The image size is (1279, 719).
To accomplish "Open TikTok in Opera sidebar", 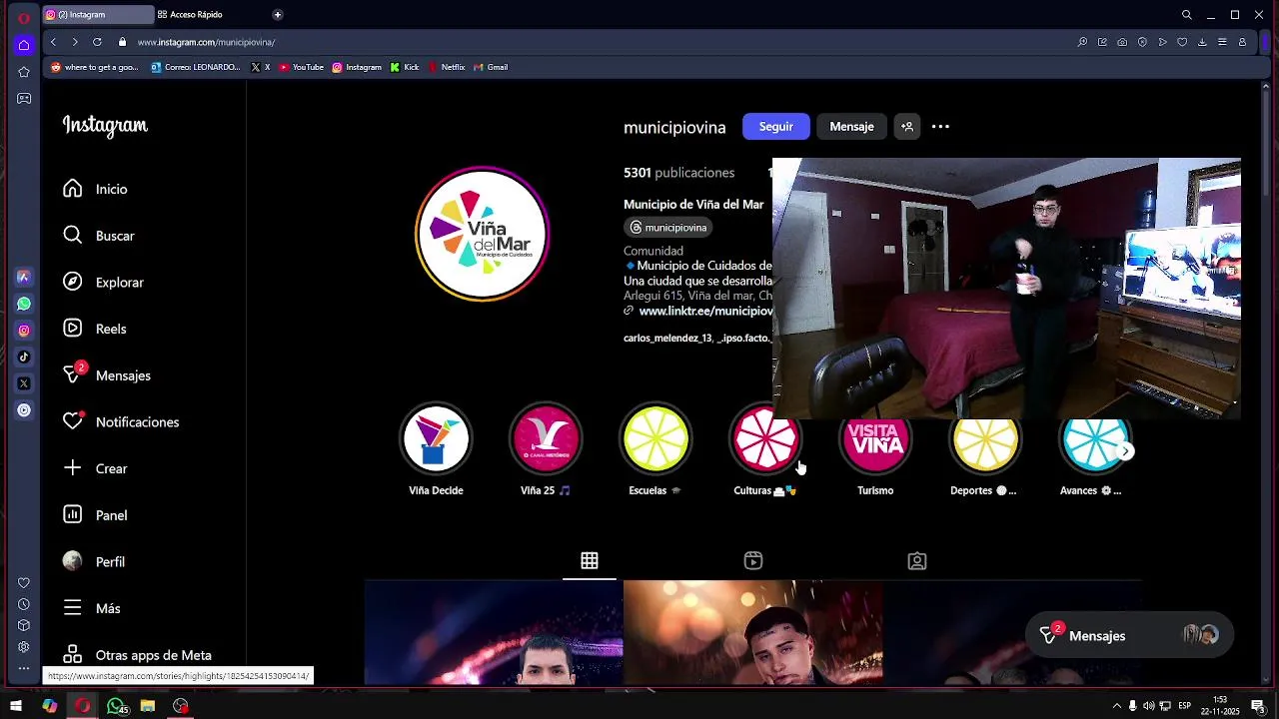I will coord(24,357).
